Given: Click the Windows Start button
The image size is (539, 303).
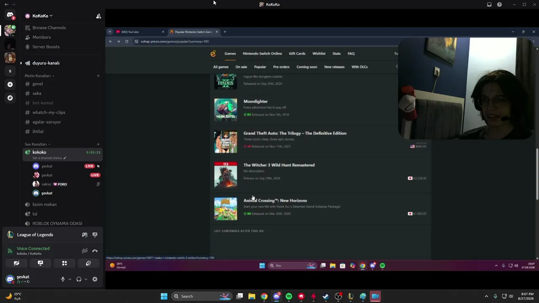Looking at the screenshot, I should point(164,296).
